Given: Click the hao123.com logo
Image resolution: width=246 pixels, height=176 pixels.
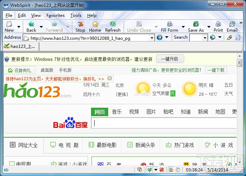Looking at the screenshot, I should (x=37, y=90).
